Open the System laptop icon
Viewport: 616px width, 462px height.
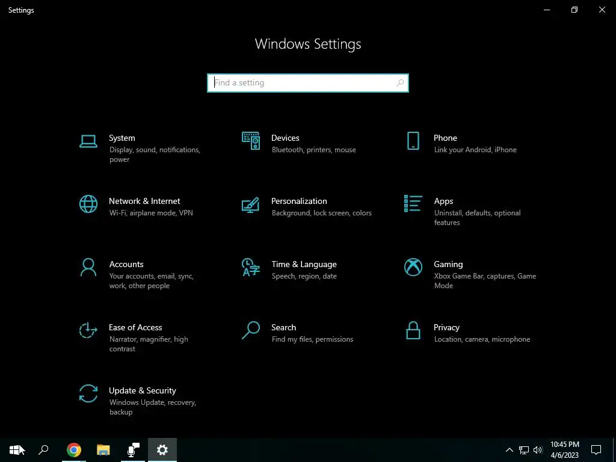point(88,141)
